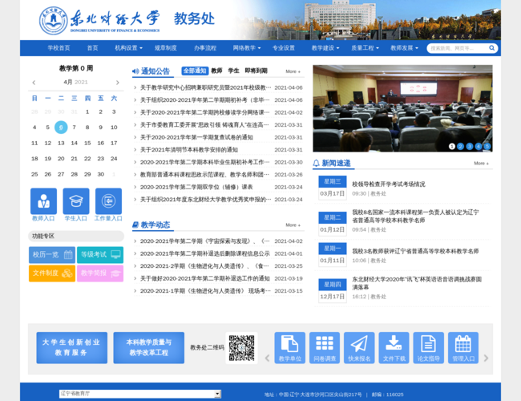
Task: Open 2020-2021学年第二学期双学位（辅修）课表
Action: click(196, 187)
